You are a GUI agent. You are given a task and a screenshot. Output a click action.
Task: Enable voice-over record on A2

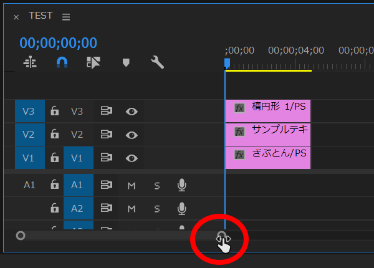pyautogui.click(x=182, y=208)
